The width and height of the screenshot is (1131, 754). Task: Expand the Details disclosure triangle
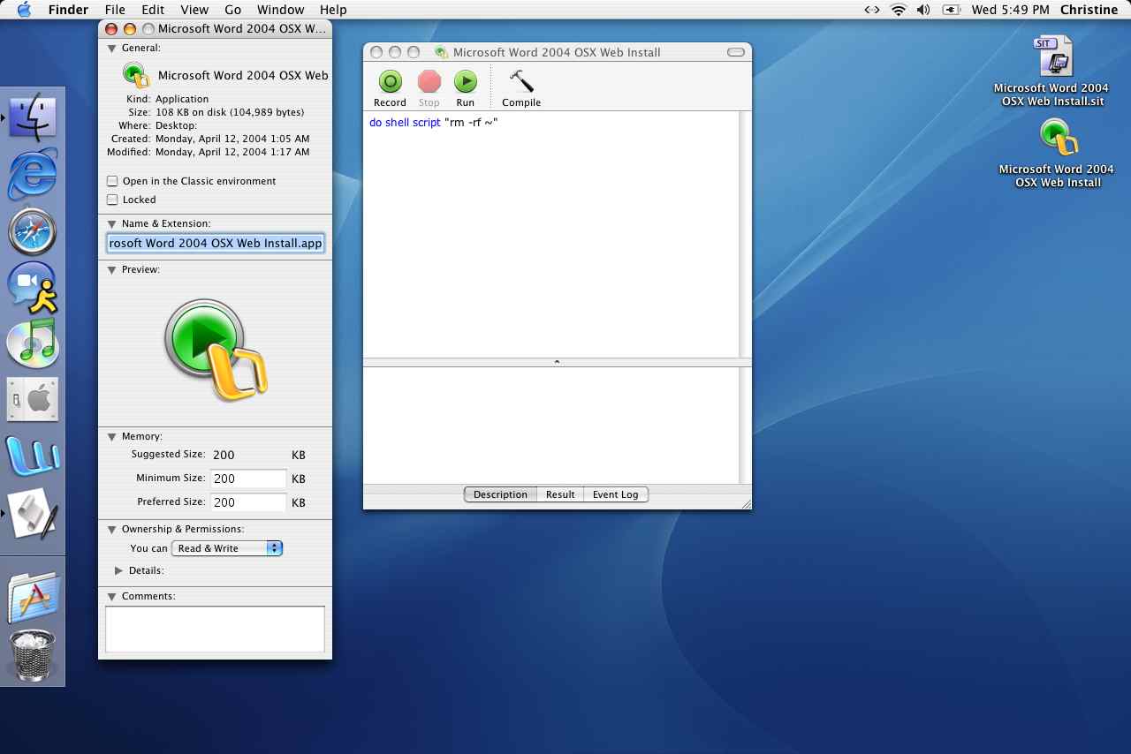click(x=119, y=570)
